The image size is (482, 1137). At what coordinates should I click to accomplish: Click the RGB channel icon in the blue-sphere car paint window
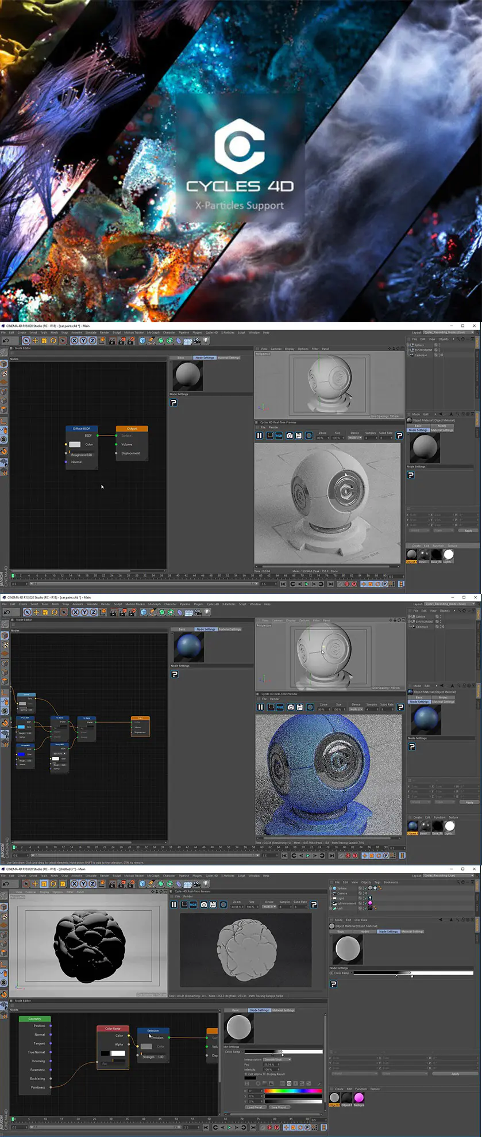pyautogui.click(x=280, y=707)
